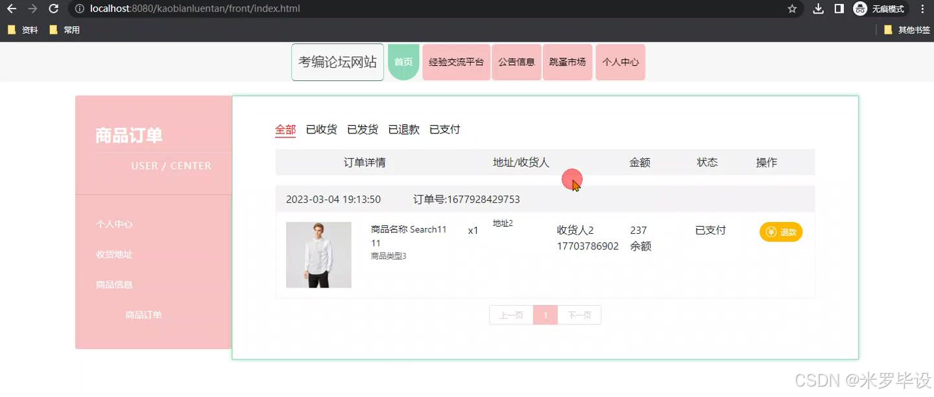Click the 余额 payment method text
Image resolution: width=934 pixels, height=397 pixels.
[640, 246]
